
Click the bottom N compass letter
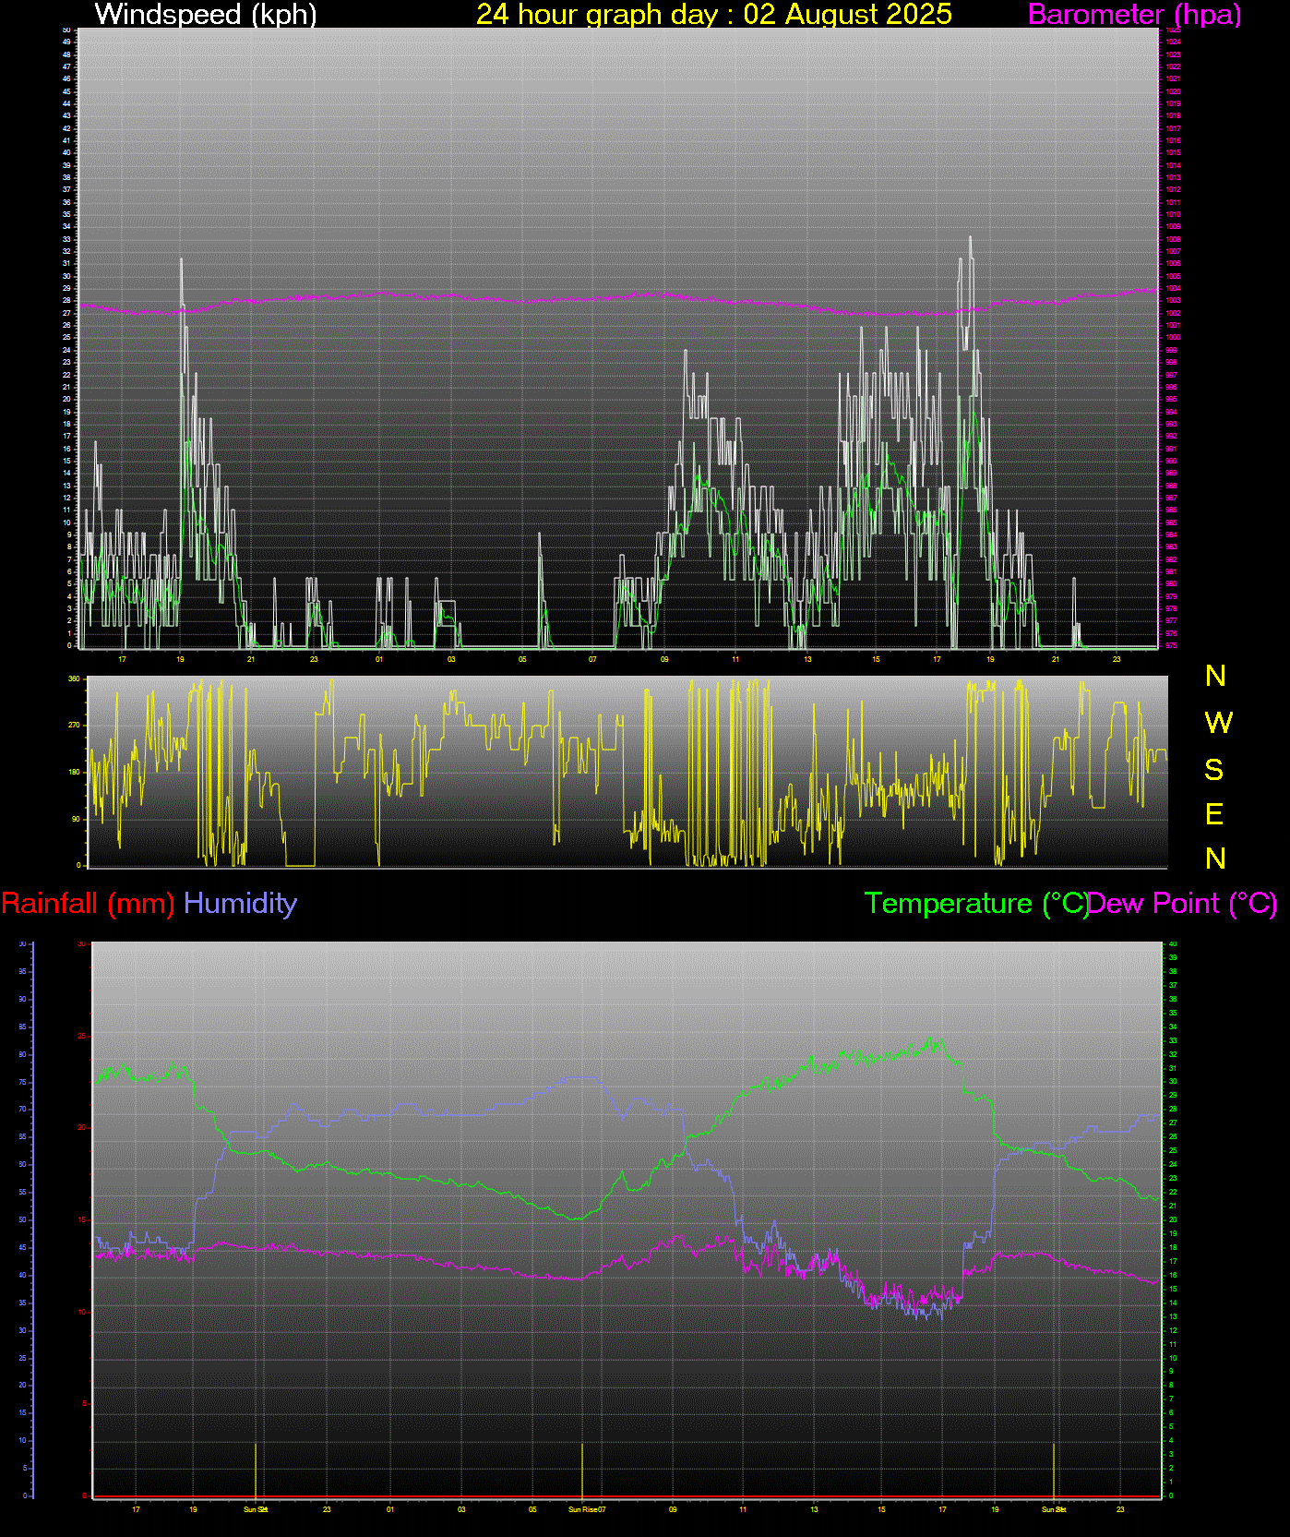(1215, 859)
